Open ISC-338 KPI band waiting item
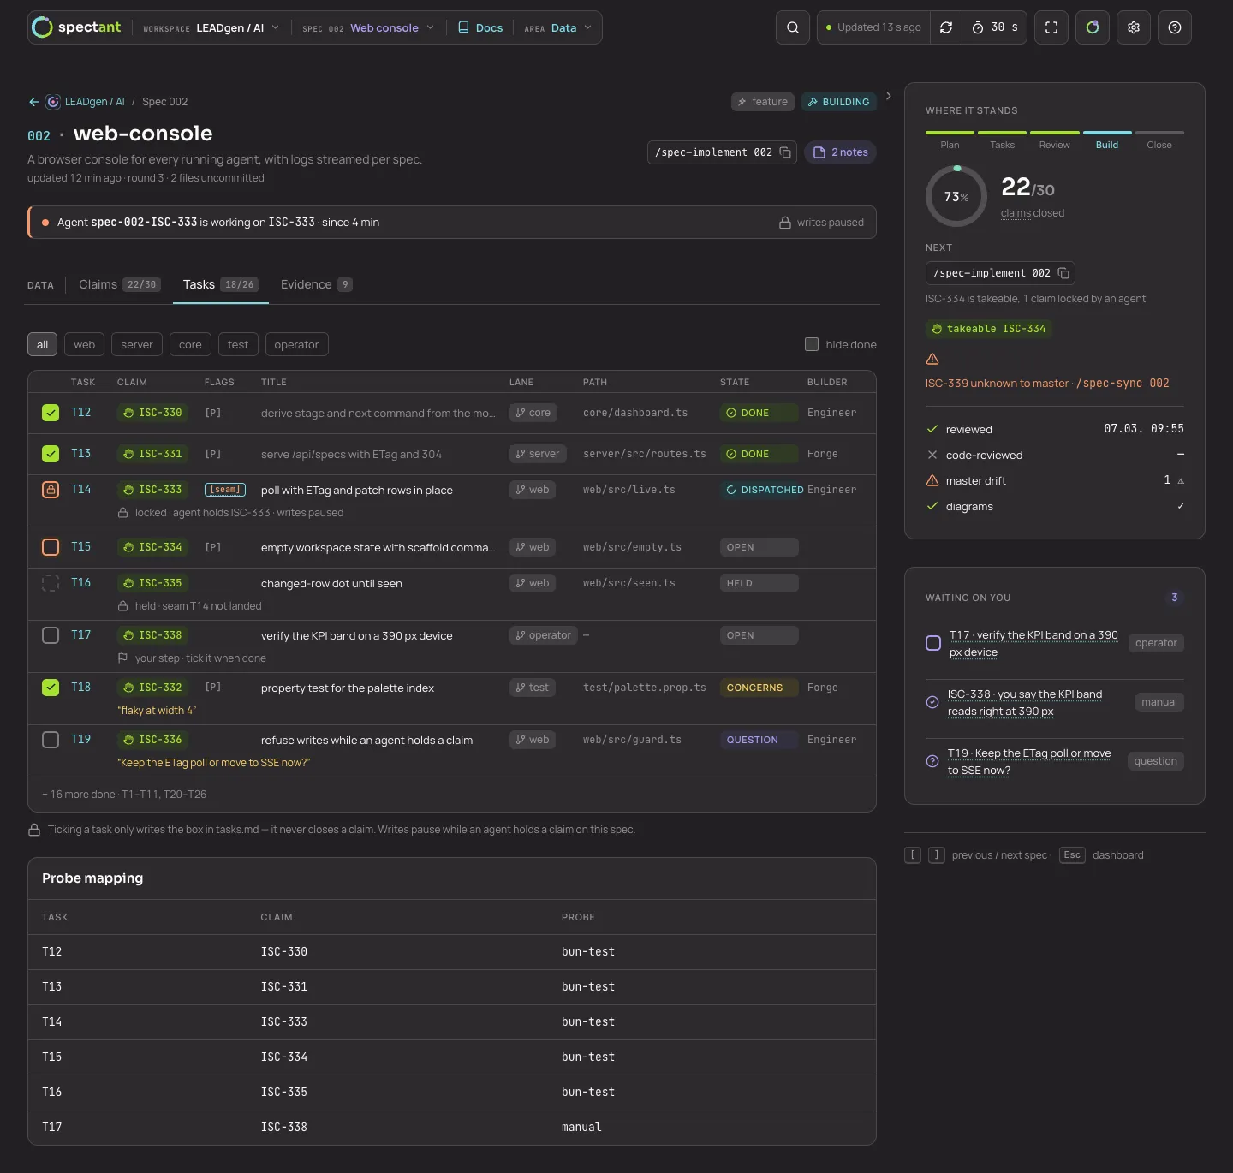The image size is (1233, 1173). tap(1025, 703)
